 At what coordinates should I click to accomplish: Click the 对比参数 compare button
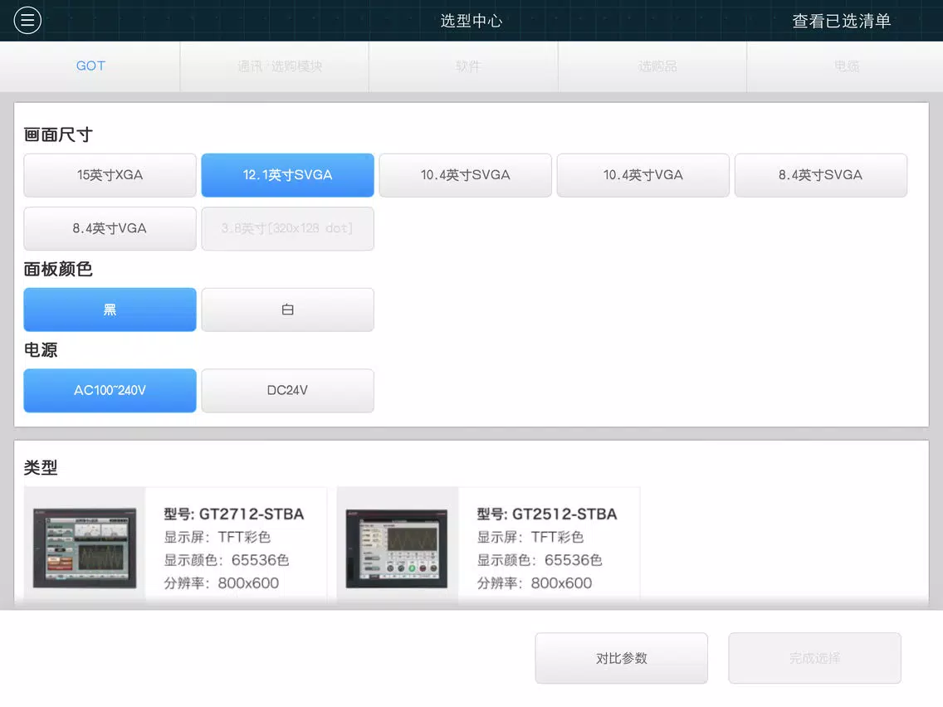[x=621, y=658]
